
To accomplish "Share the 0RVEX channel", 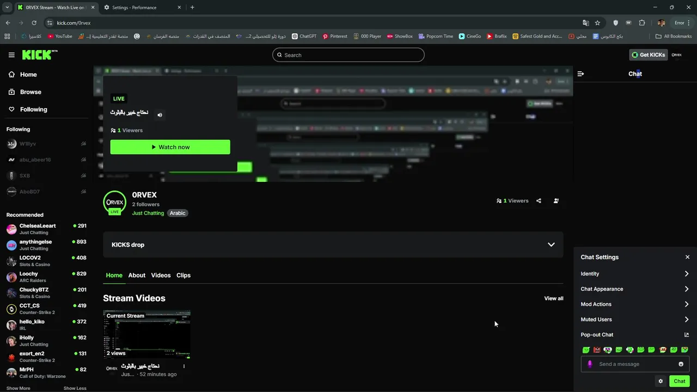I will coord(539,201).
